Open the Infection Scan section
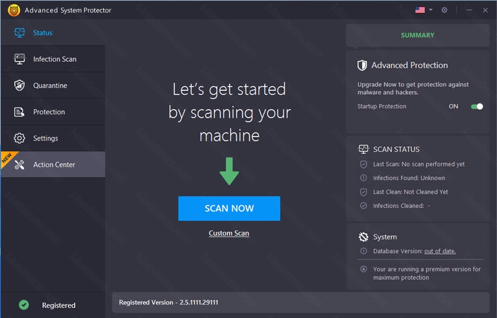 point(53,59)
